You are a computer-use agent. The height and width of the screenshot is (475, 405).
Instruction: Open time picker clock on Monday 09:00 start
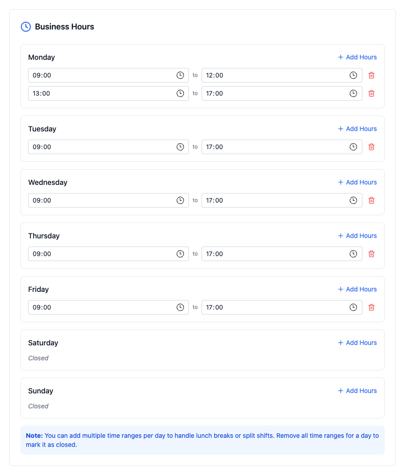pos(180,75)
